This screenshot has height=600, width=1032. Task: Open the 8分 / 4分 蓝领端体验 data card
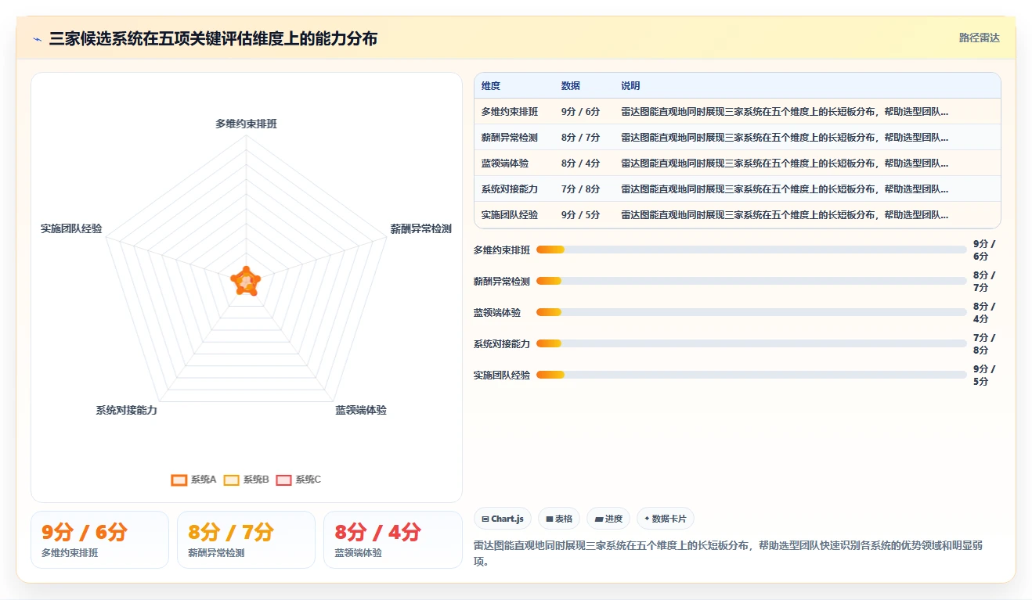(392, 540)
